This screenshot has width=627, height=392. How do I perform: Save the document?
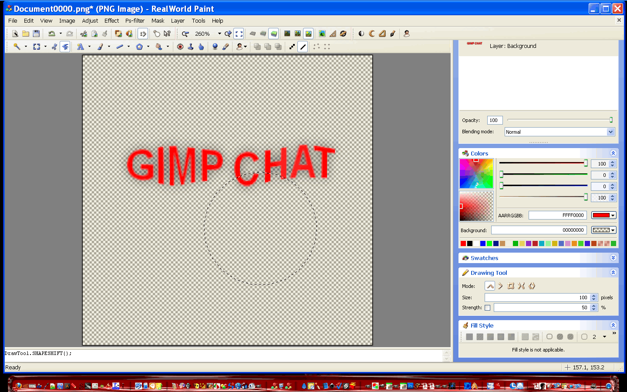(37, 34)
